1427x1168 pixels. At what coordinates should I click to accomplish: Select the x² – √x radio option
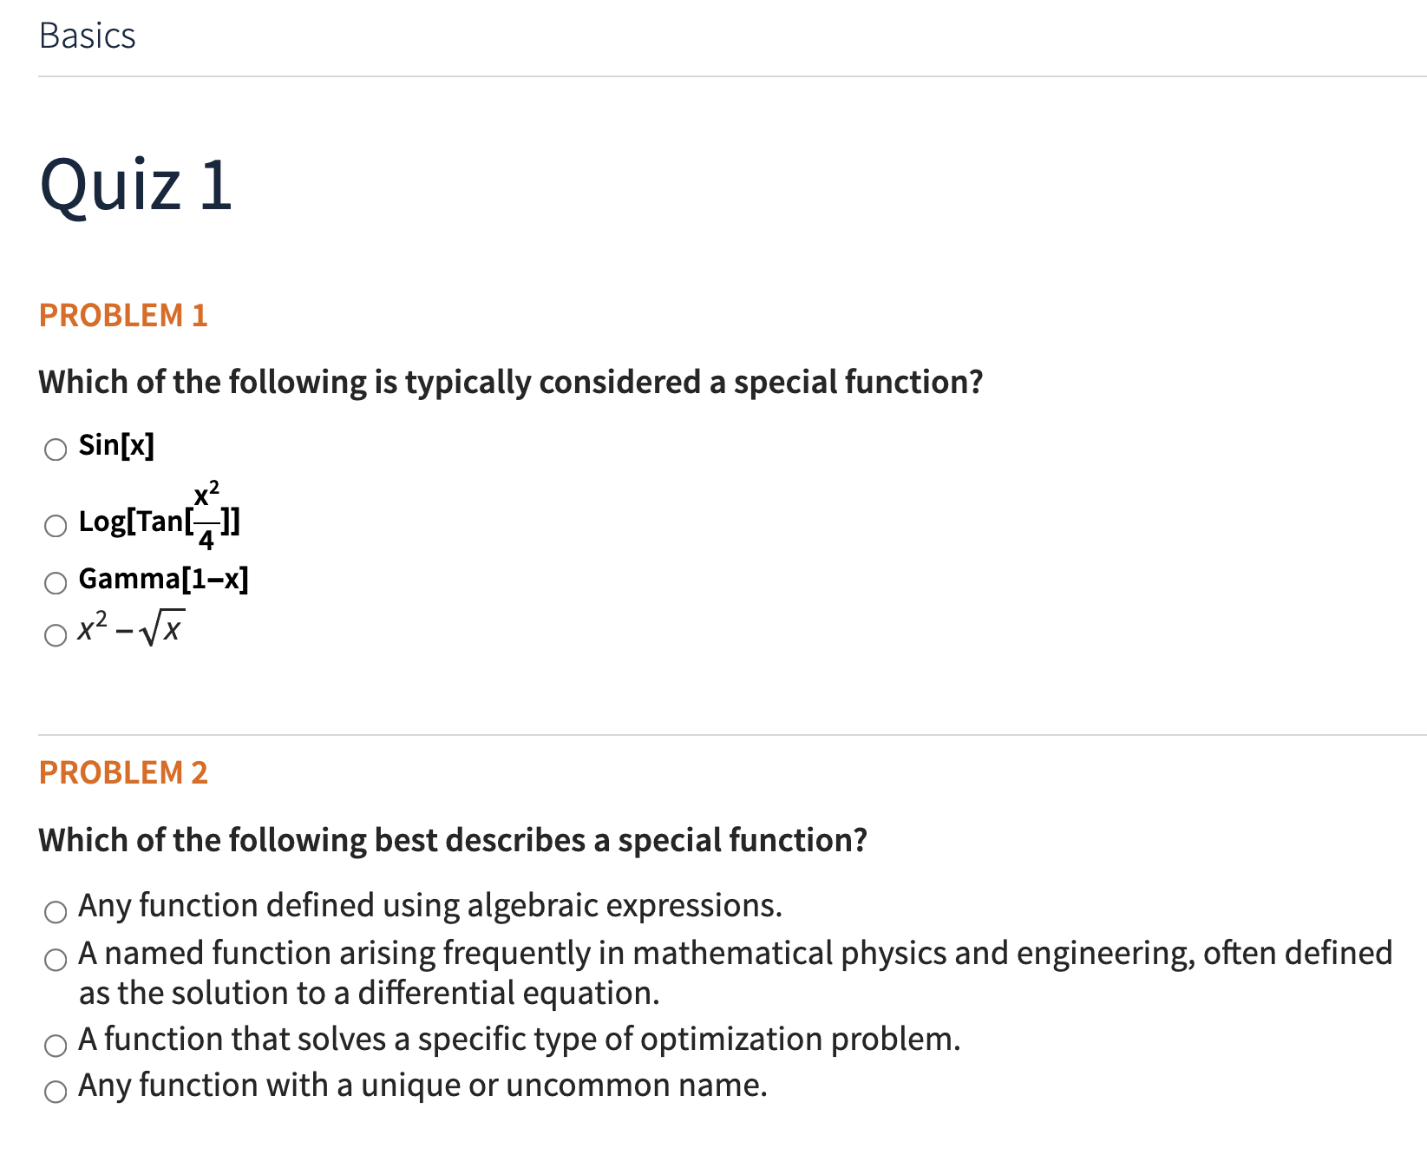click(56, 634)
